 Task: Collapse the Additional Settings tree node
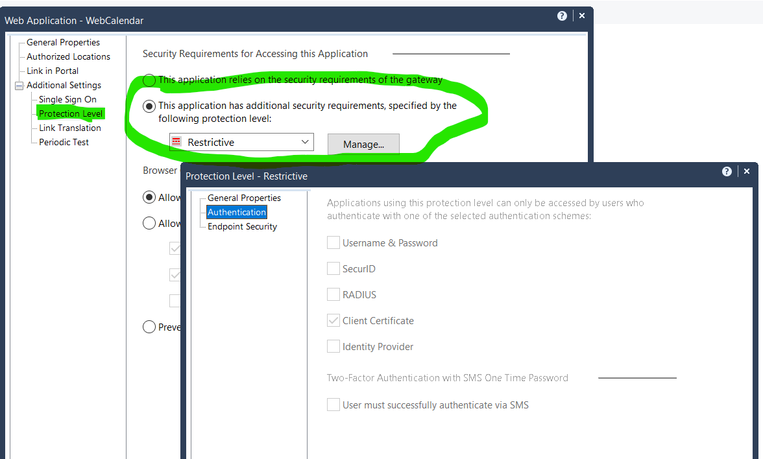click(19, 86)
